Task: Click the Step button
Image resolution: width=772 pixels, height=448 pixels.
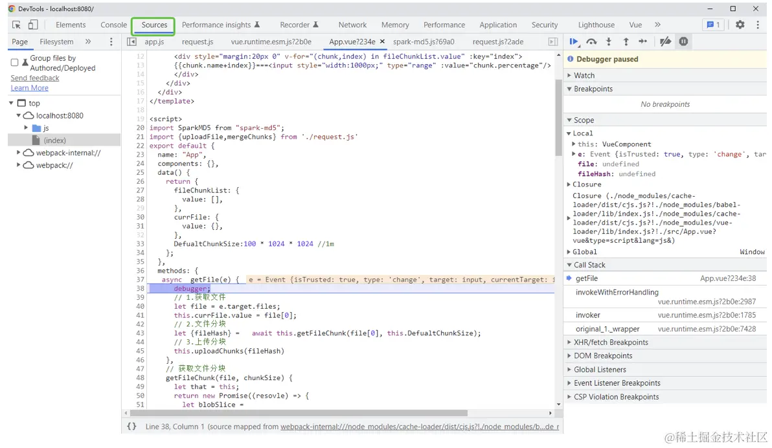Action: point(642,42)
